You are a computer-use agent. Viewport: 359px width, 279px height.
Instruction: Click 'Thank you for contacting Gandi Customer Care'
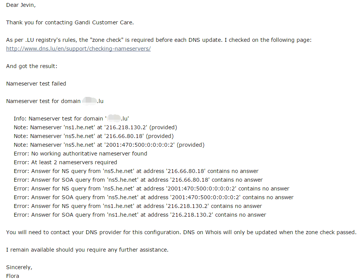(70, 22)
